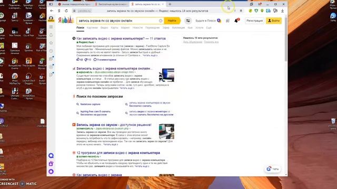Image resolution: width=337 pixels, height=189 pixels.
Task: Click the address bar page title
Action: [157, 10]
